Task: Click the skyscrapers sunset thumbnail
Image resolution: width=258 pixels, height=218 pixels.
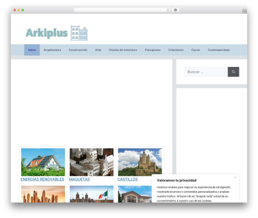Action: tap(43, 194)
